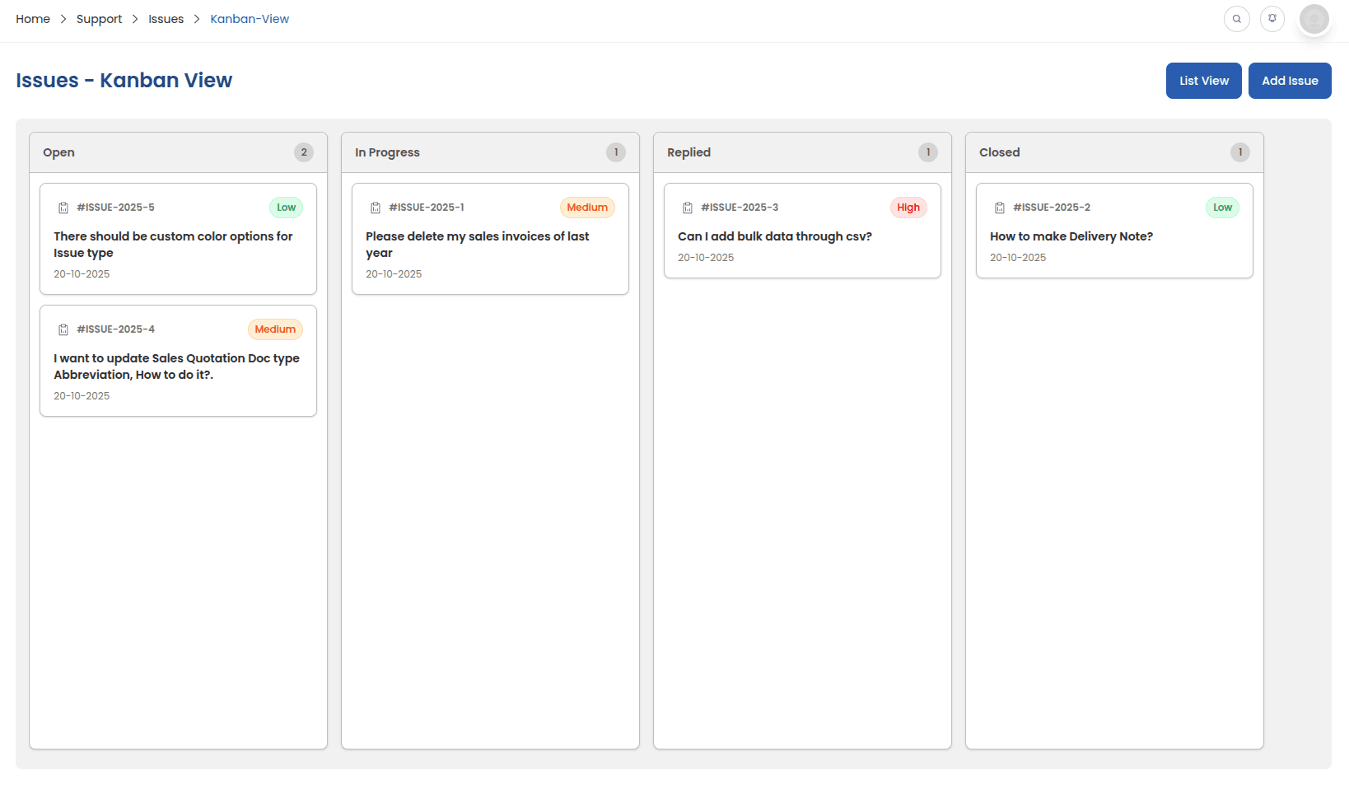
Task: Open the delete sales invoices issue
Action: (478, 245)
